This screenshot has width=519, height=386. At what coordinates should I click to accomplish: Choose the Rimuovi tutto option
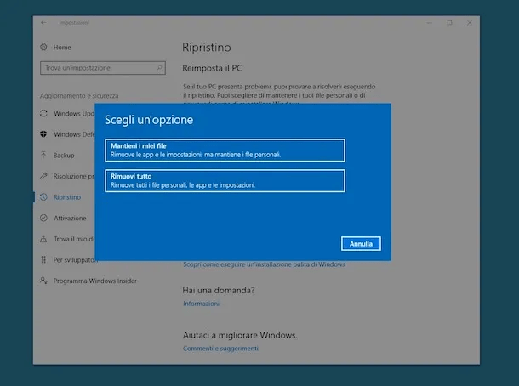click(225, 180)
